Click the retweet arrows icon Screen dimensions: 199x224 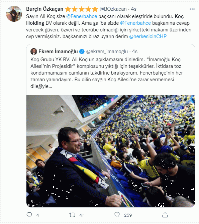(x=72, y=215)
